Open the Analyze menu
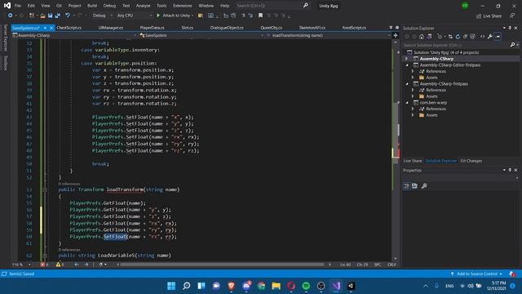 pos(143,6)
